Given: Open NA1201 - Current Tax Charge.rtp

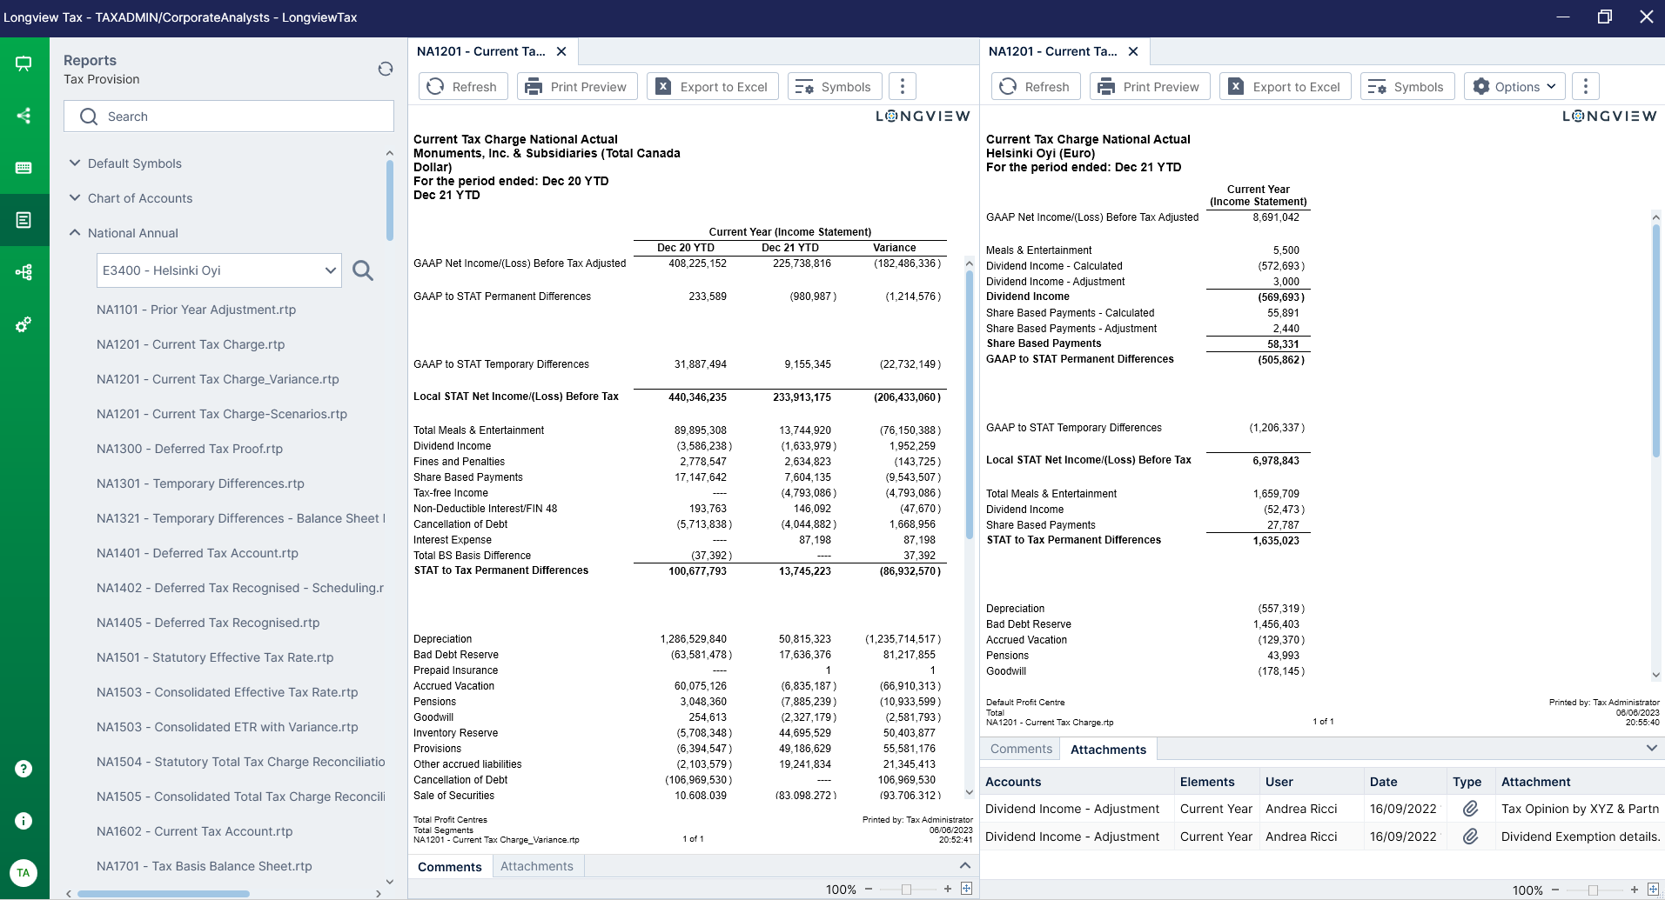Looking at the screenshot, I should [x=191, y=344].
